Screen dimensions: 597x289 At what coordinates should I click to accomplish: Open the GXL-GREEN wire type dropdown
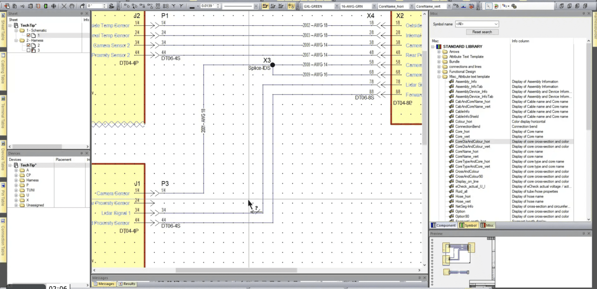coord(336,6)
